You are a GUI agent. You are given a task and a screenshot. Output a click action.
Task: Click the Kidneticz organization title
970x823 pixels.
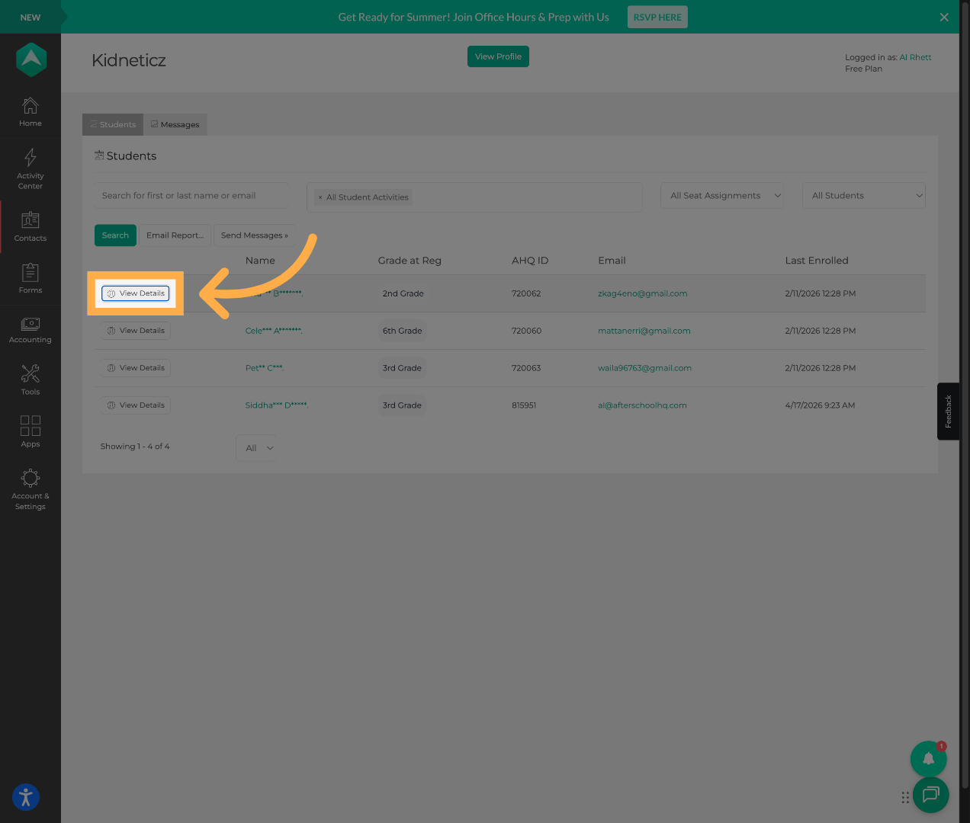[129, 60]
